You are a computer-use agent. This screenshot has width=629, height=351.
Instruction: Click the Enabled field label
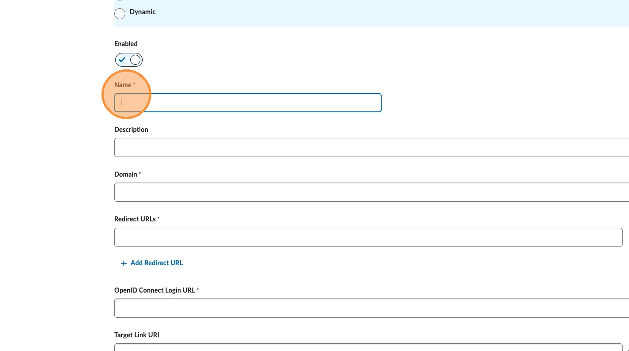click(126, 44)
